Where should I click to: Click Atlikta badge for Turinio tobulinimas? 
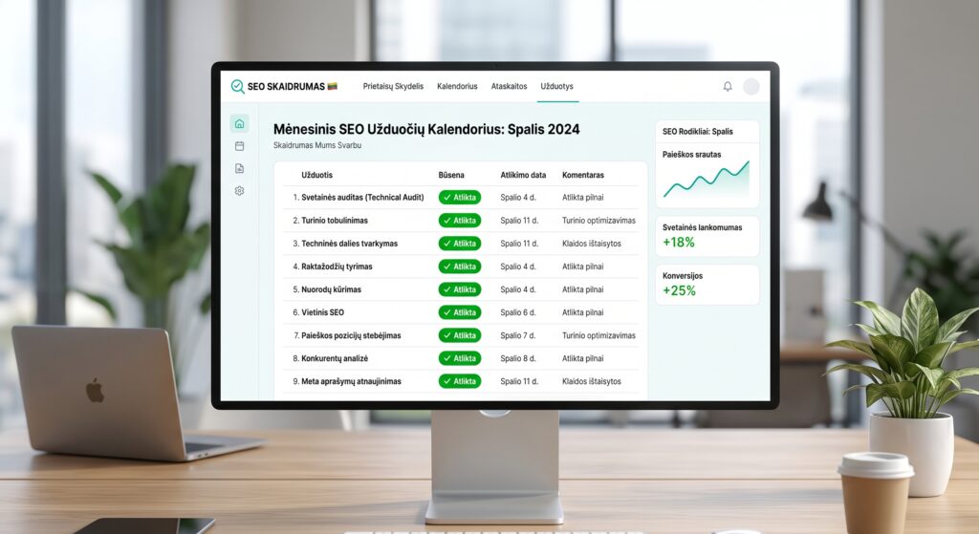(x=460, y=221)
